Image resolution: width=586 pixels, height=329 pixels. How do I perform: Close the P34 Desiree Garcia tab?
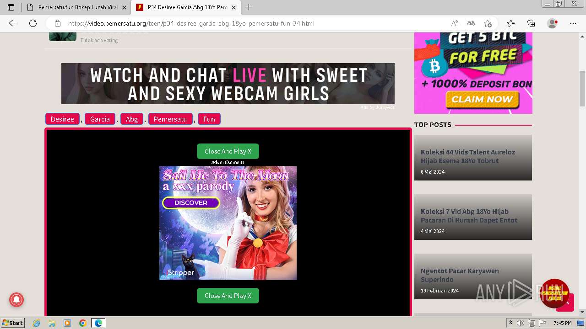(x=233, y=7)
